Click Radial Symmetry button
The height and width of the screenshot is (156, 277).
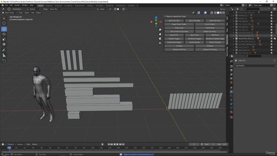click(x=210, y=32)
